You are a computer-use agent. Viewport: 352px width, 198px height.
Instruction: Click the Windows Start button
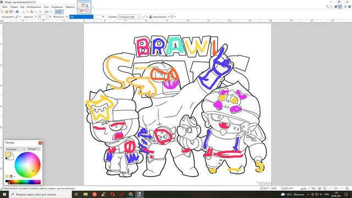(4, 194)
